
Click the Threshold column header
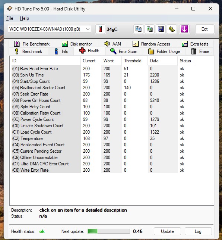coord(134,61)
